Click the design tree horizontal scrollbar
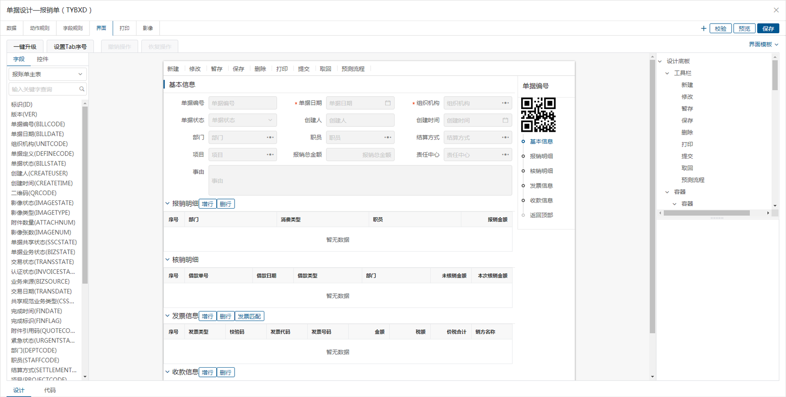The image size is (786, 397). (706, 213)
